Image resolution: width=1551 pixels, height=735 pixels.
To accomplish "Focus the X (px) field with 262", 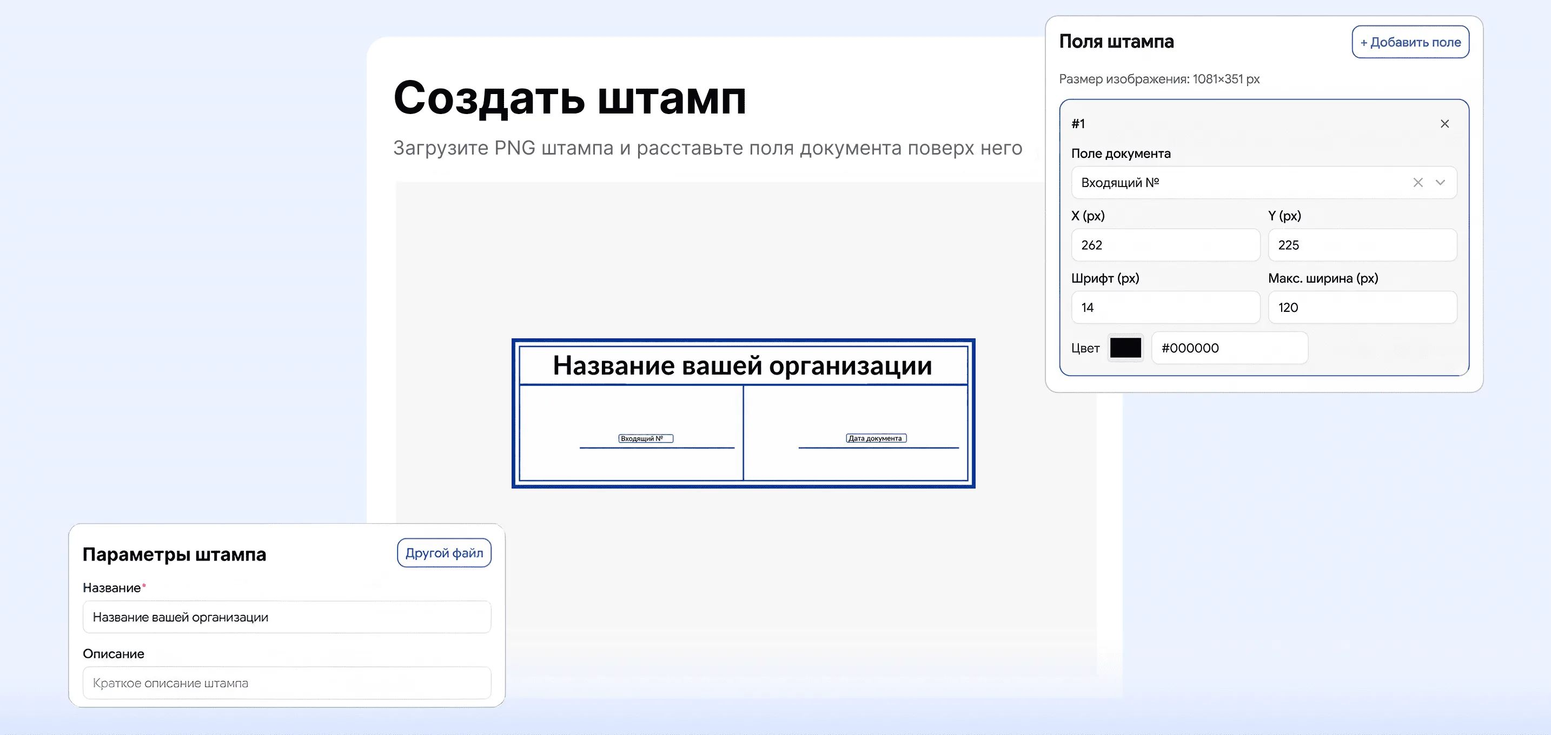I will (1165, 245).
